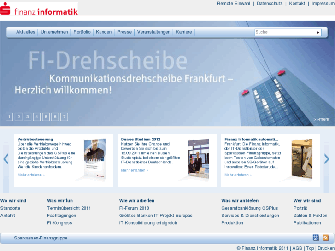Click the Drucken footer link
The image size is (335, 251).
coord(326,248)
